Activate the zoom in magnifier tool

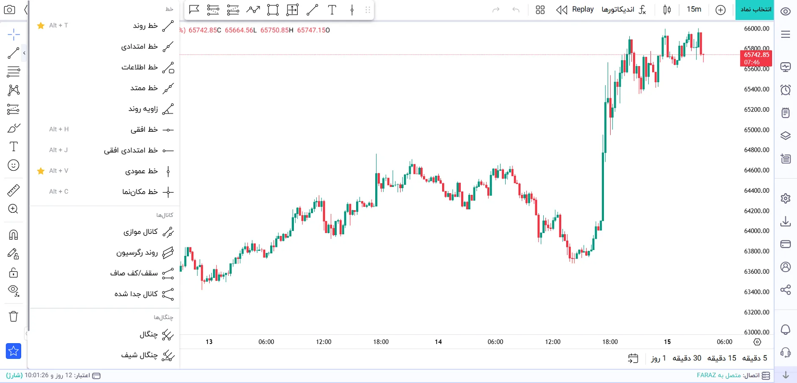click(x=14, y=209)
